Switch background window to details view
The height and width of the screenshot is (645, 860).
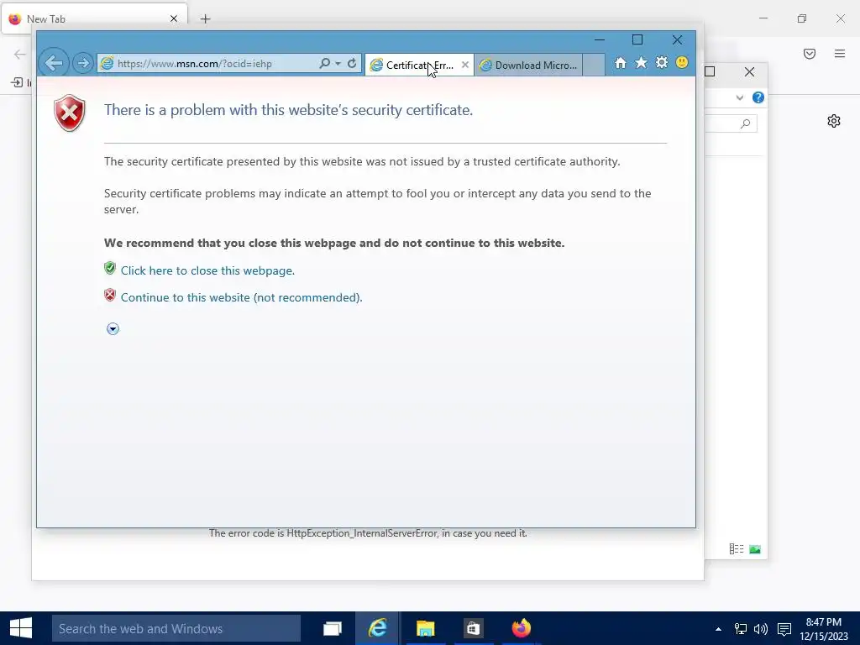pos(736,549)
